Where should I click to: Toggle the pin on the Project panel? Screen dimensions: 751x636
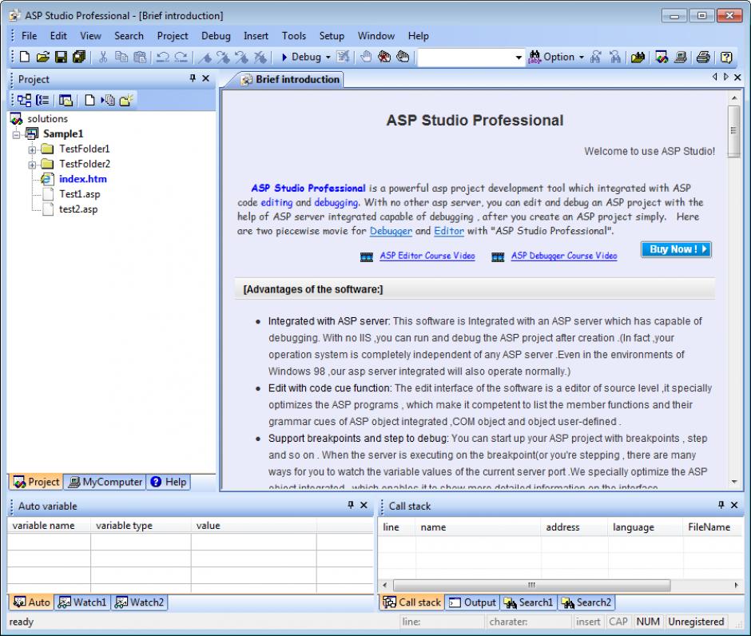[x=193, y=78]
